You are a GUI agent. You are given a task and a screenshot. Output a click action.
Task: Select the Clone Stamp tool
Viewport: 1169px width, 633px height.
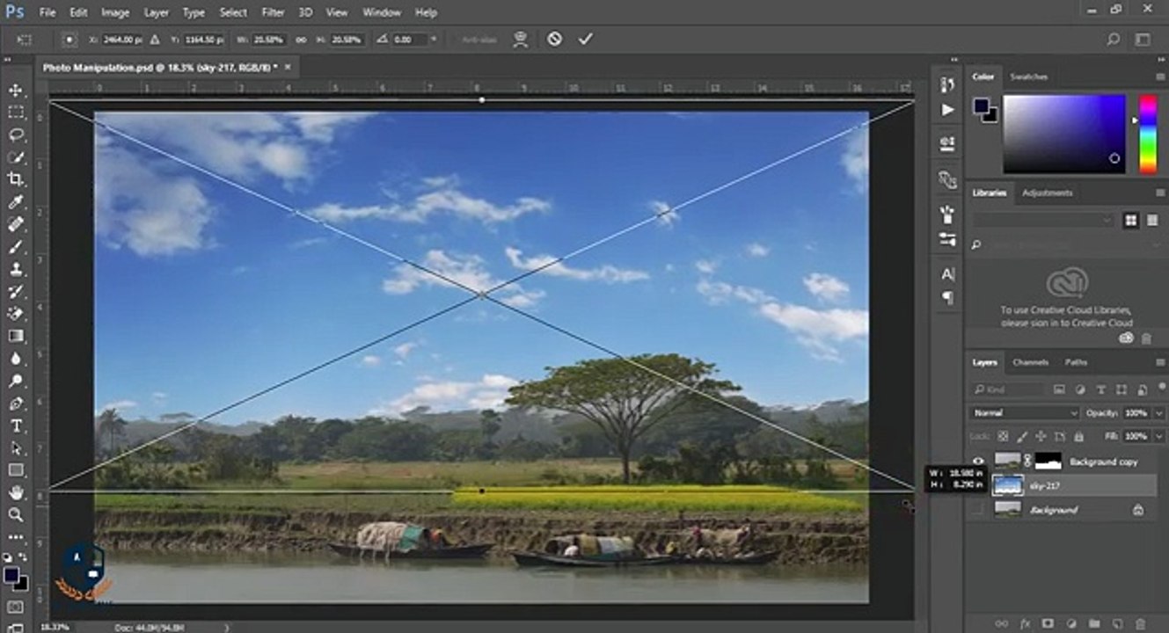click(16, 269)
